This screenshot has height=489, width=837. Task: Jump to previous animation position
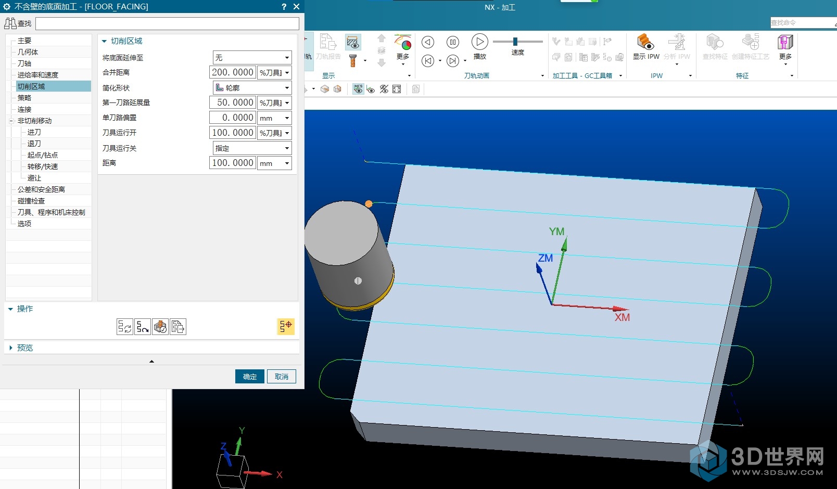tap(428, 61)
